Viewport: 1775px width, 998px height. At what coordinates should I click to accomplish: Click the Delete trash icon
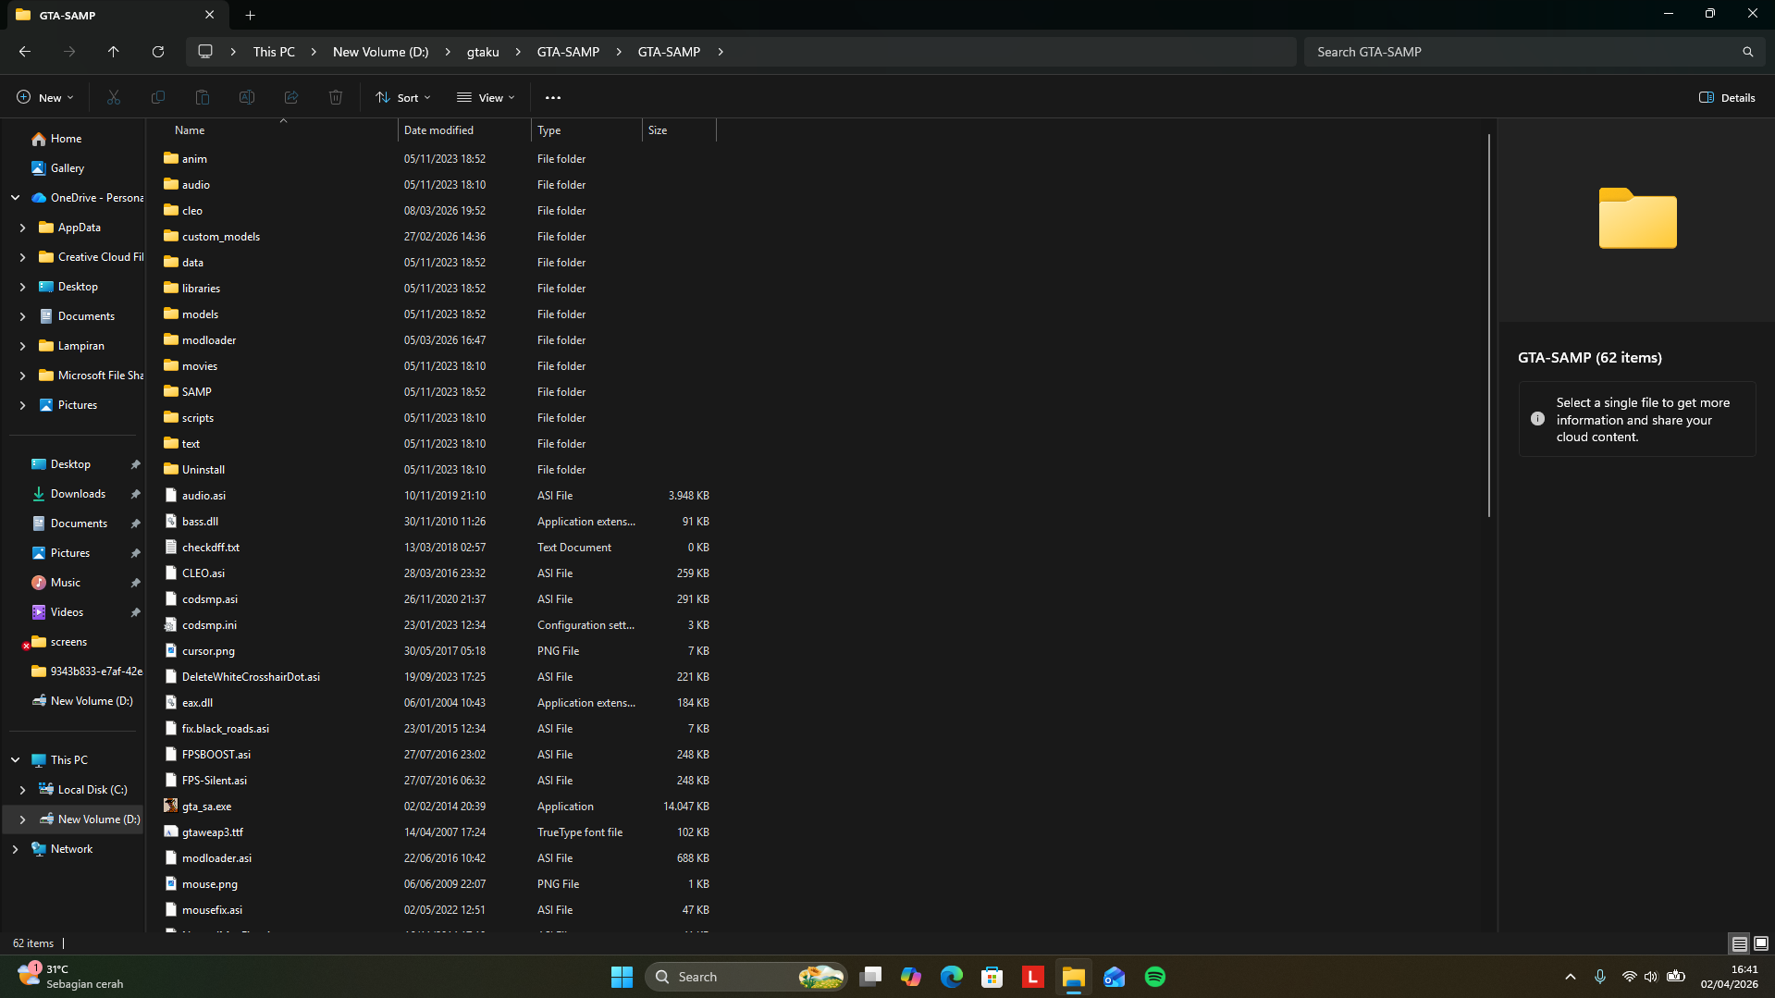tap(336, 97)
